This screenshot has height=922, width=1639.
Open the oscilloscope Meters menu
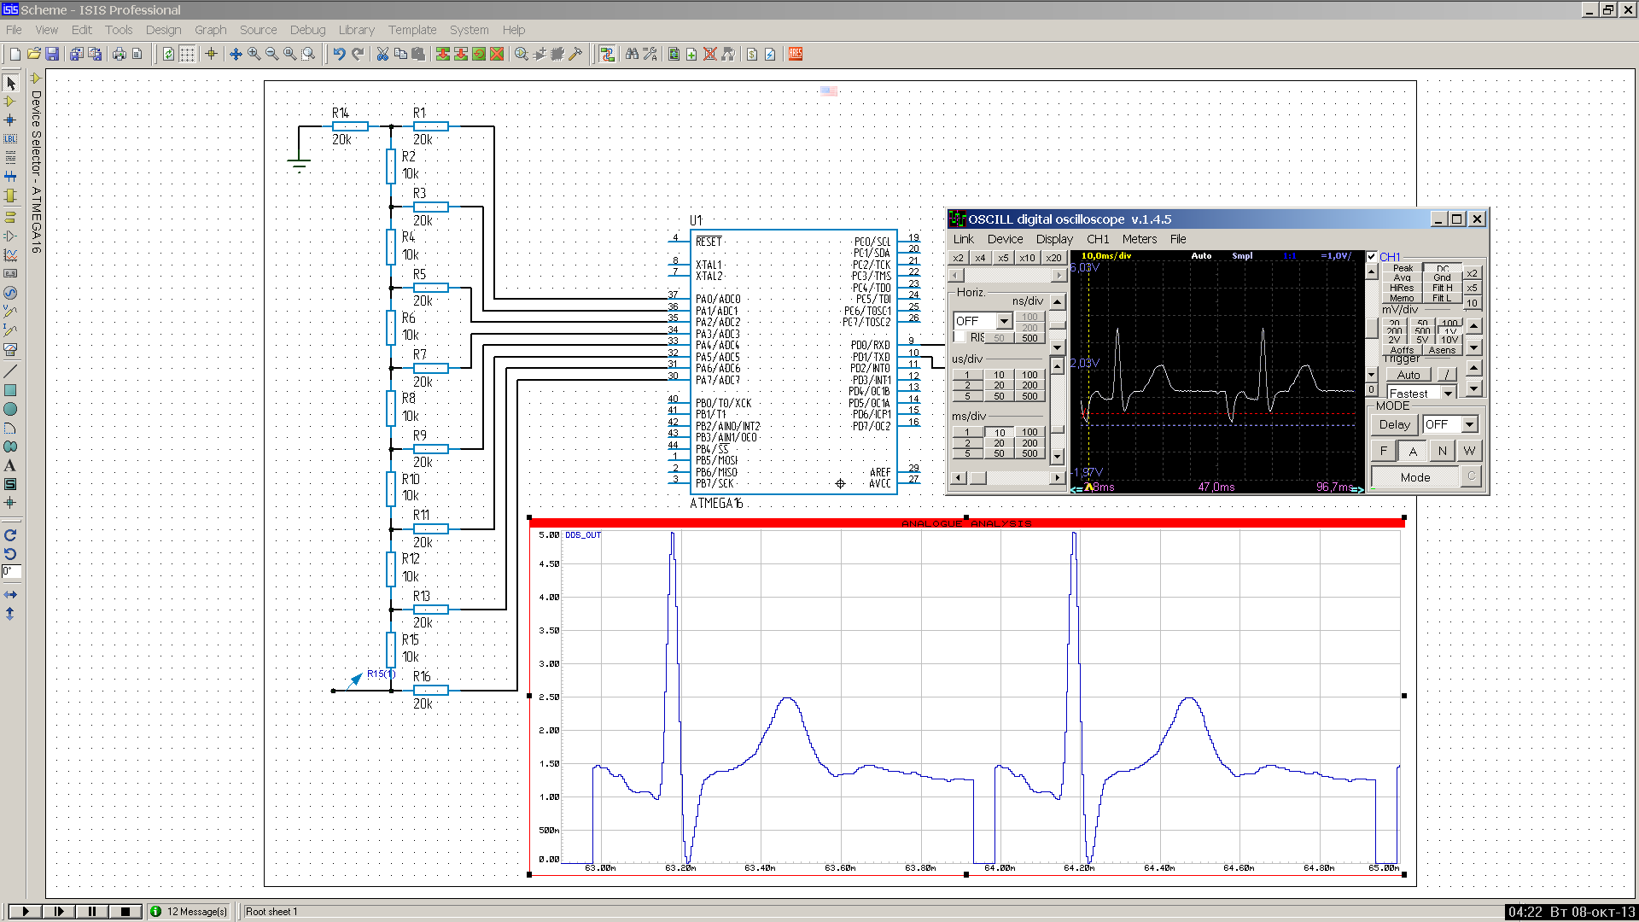coord(1139,239)
